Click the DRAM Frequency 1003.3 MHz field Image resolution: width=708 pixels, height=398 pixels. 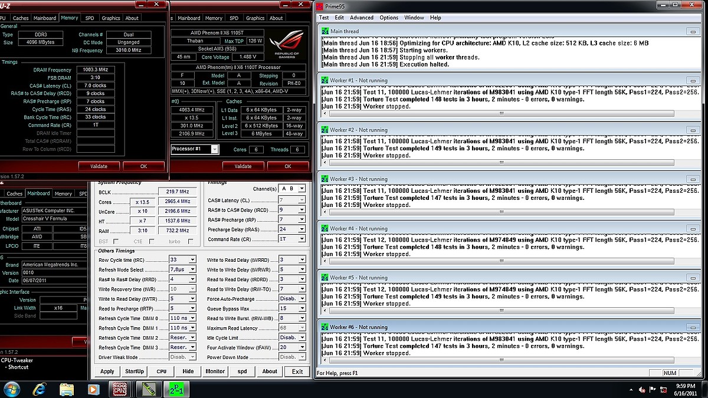pos(96,70)
